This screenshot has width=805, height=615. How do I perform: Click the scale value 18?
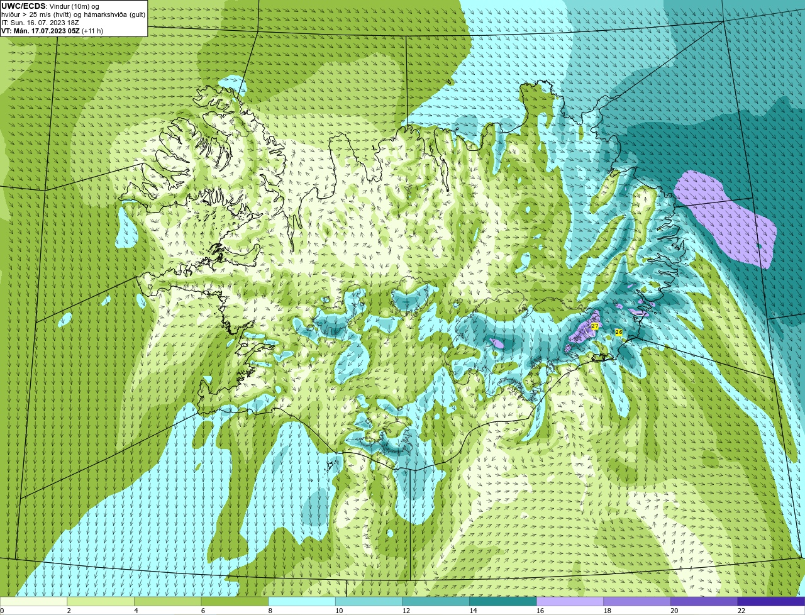point(607,611)
